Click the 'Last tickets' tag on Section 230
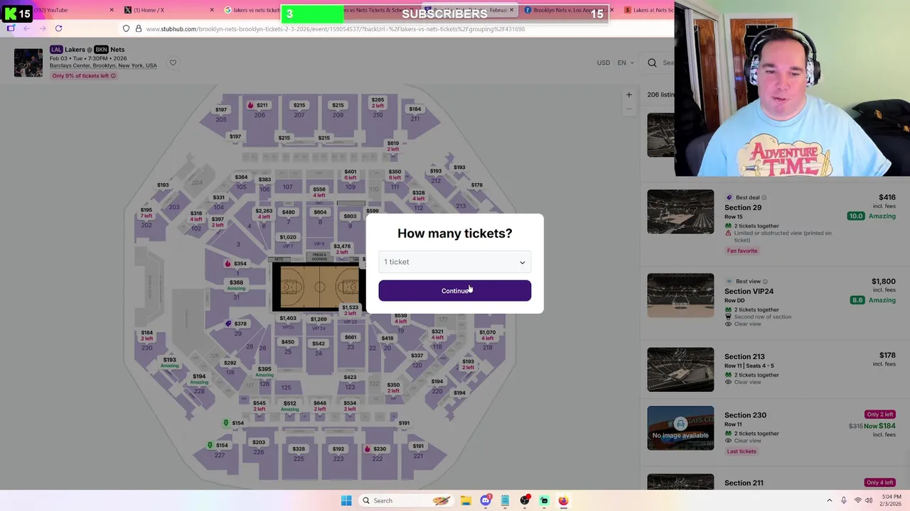This screenshot has height=511, width=910. 742,451
